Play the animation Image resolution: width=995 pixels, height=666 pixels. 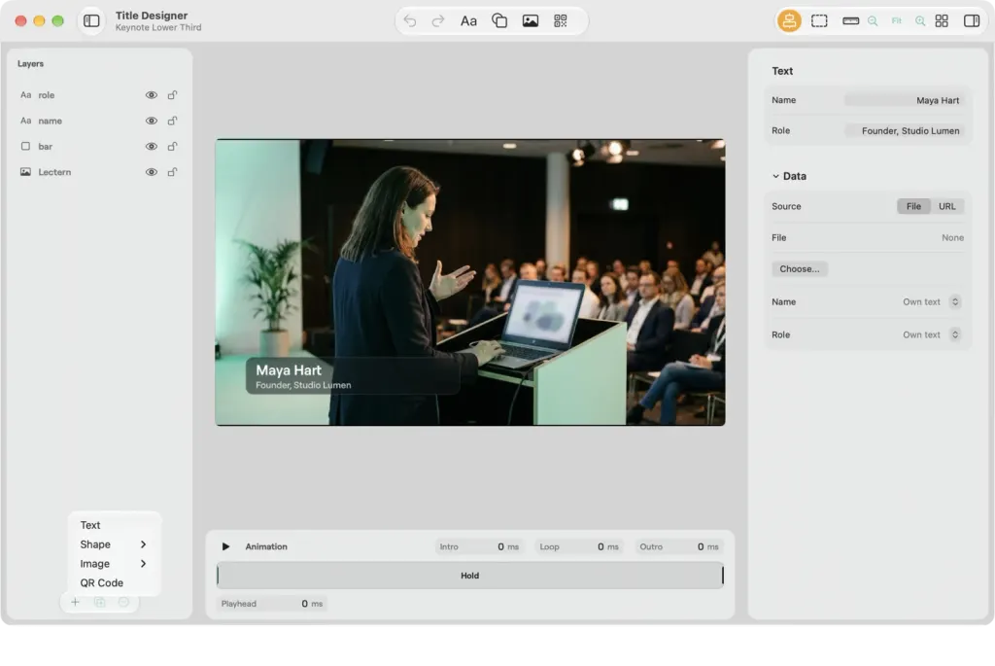point(225,546)
